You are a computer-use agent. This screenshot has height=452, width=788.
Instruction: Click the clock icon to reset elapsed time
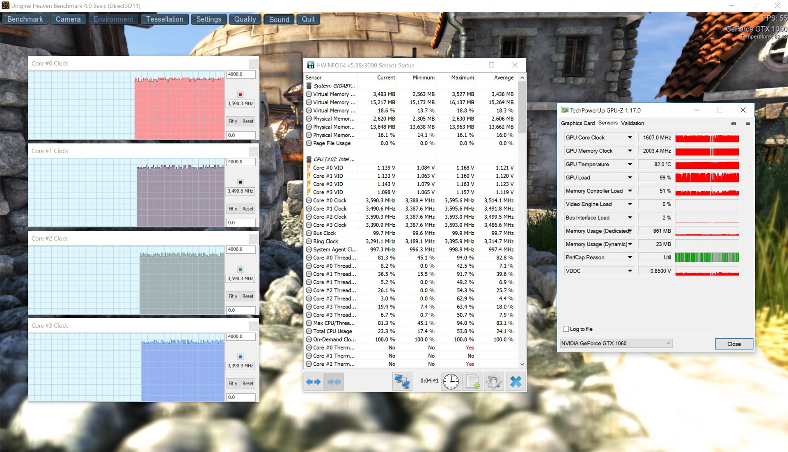pyautogui.click(x=451, y=382)
